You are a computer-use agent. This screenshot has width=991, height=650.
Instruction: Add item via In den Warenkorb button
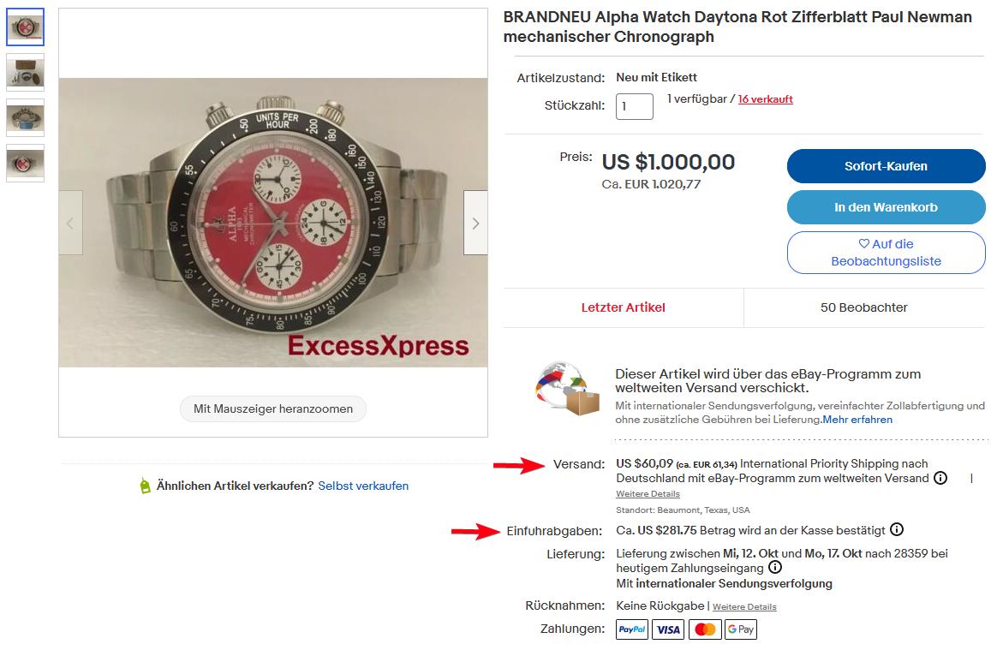pyautogui.click(x=887, y=207)
